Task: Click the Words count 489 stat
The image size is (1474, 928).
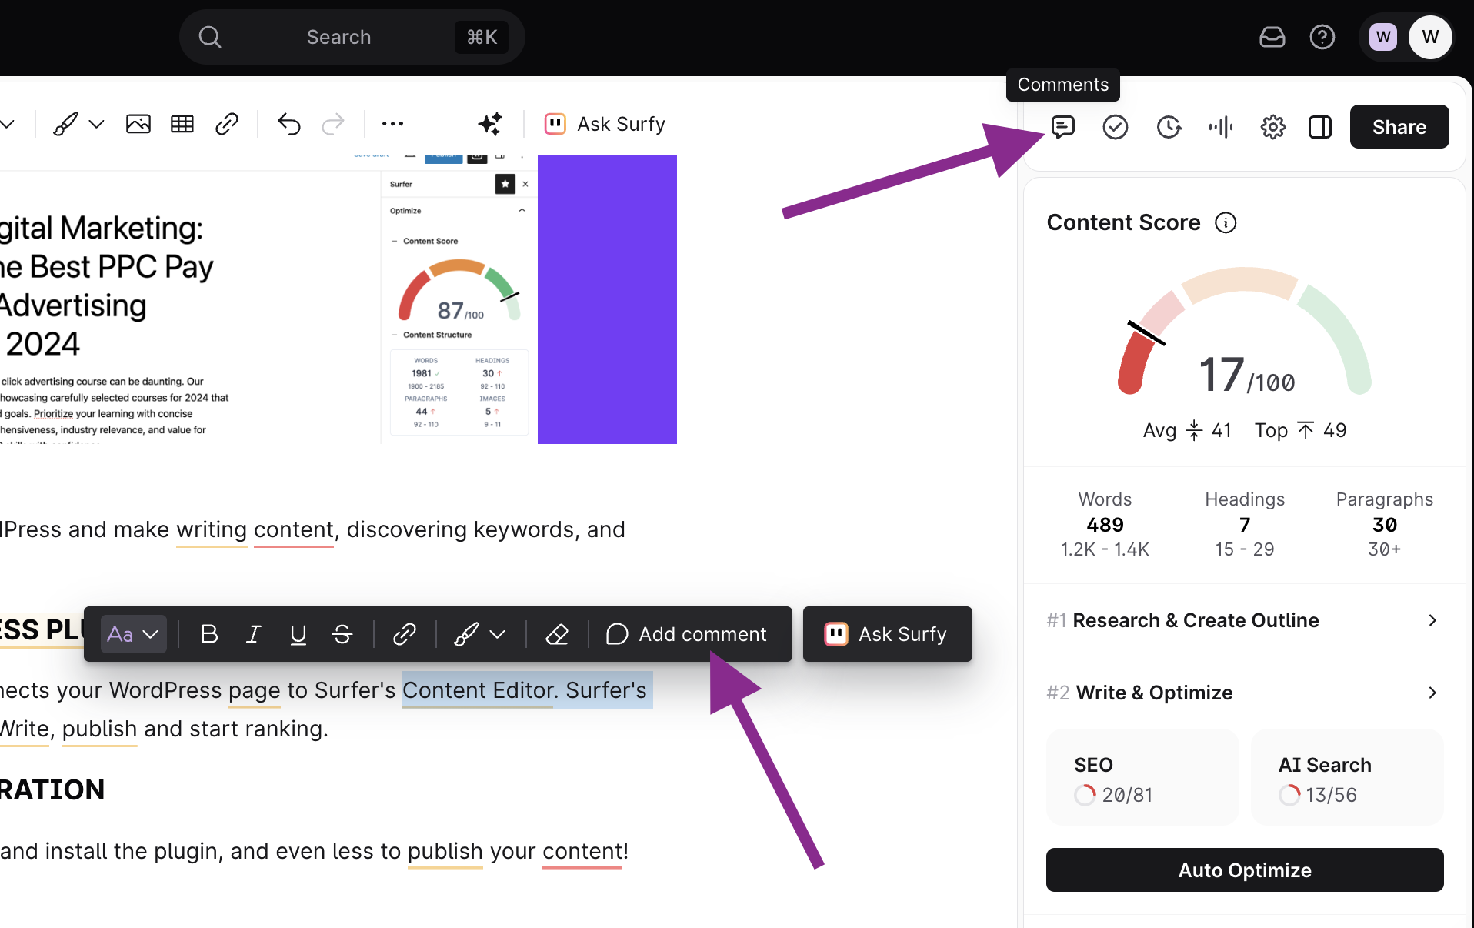Action: [1105, 525]
